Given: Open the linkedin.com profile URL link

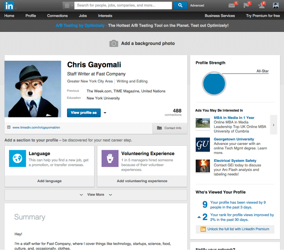Looking at the screenshot, I should coord(36,128).
